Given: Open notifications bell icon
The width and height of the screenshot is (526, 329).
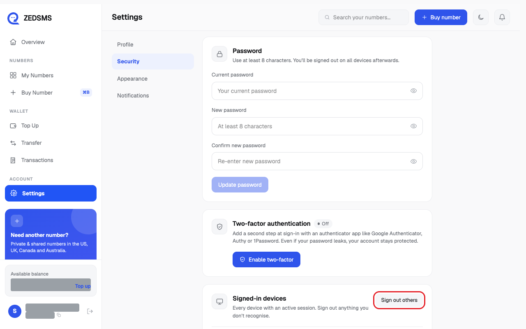Looking at the screenshot, I should 502,17.
